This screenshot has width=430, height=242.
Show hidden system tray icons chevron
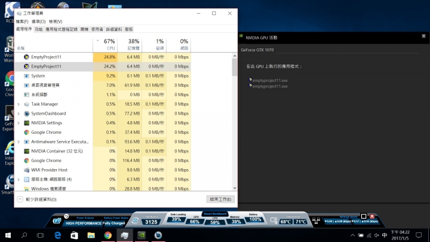click(x=353, y=235)
